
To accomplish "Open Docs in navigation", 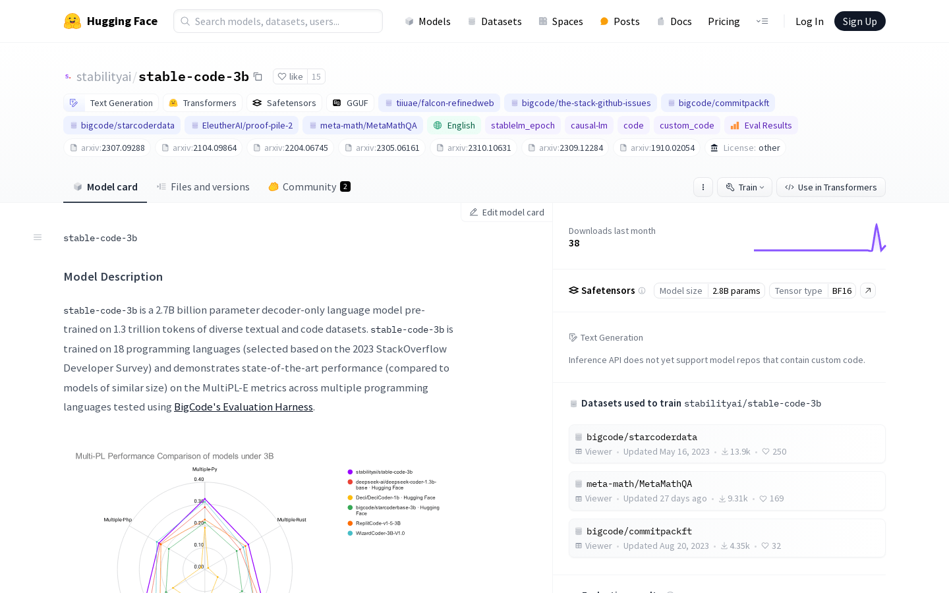I will point(674,21).
